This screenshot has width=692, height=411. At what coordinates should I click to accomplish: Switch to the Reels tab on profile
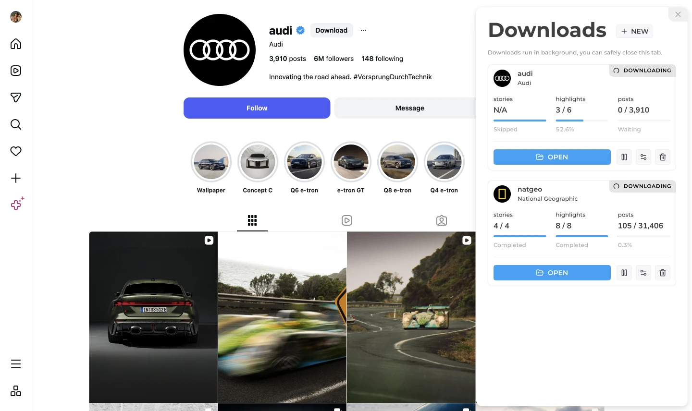[347, 220]
